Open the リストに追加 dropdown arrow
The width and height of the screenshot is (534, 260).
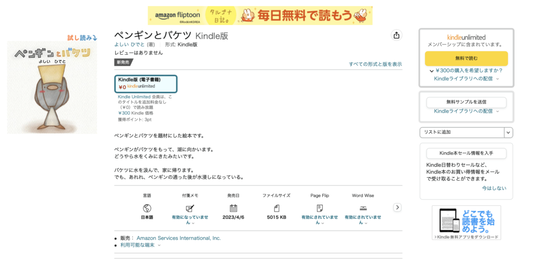(508, 133)
